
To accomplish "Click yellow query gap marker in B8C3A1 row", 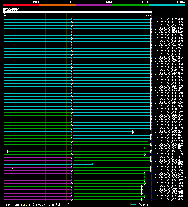I will [x=13, y=168].
